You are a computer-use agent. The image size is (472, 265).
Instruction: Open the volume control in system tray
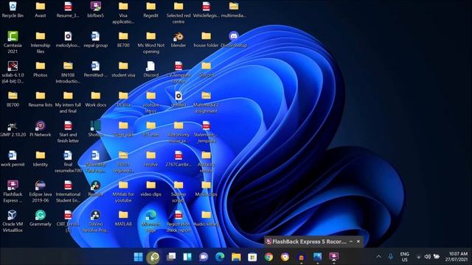click(x=427, y=257)
